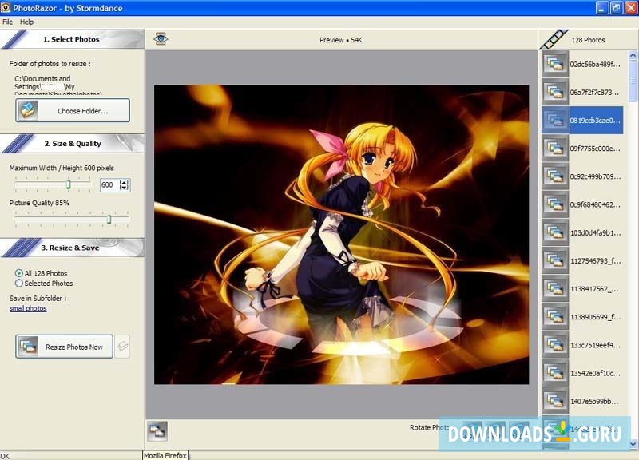Select file name 0c9f68480462... in list
This screenshot has width=639, height=460.
tap(595, 204)
